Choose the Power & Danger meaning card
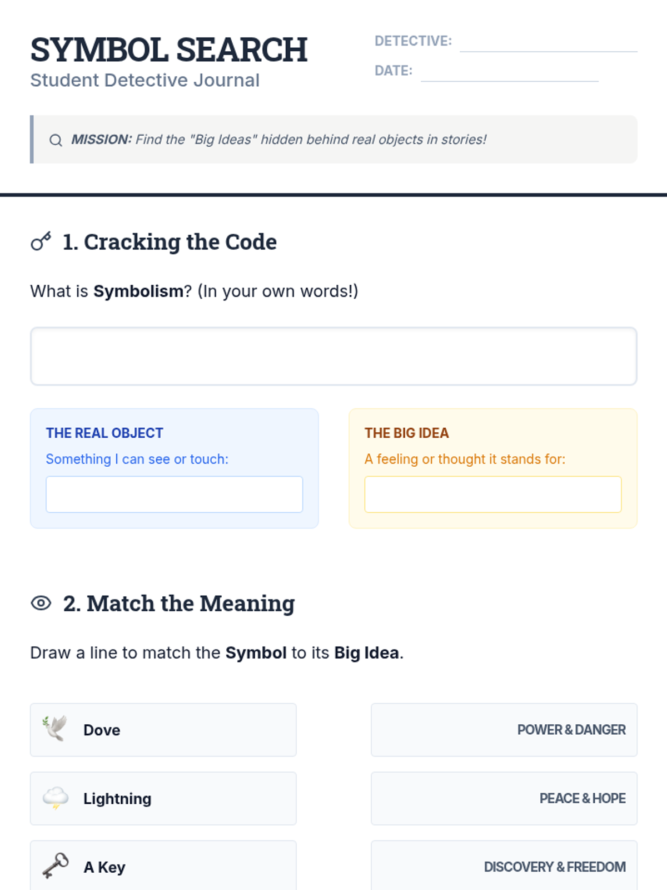 point(504,730)
